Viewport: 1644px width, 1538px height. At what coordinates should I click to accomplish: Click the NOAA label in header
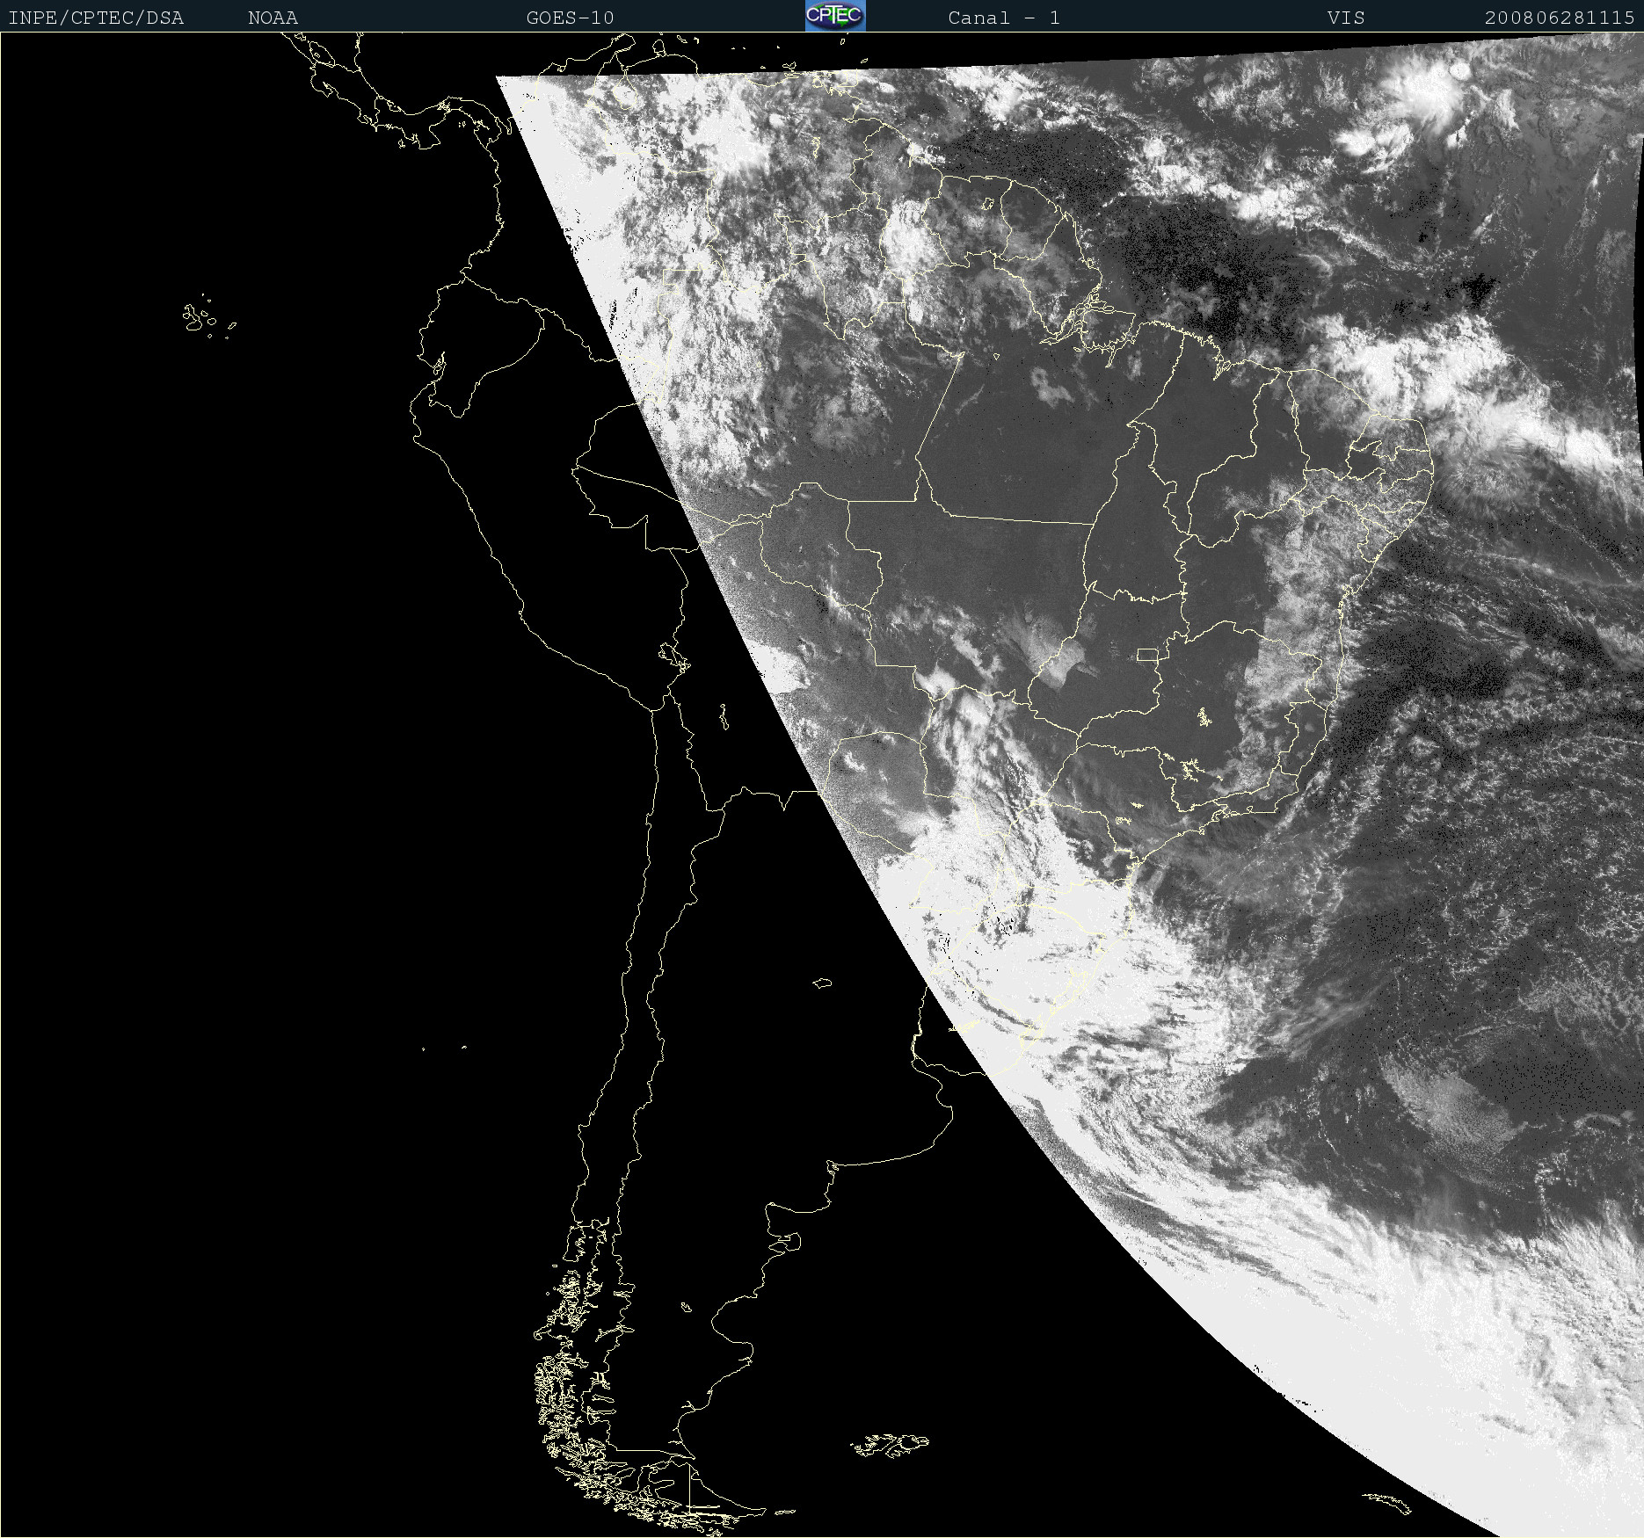pos(273,18)
